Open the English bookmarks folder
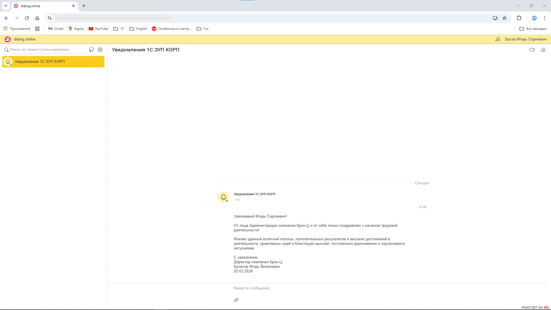 [x=138, y=29]
